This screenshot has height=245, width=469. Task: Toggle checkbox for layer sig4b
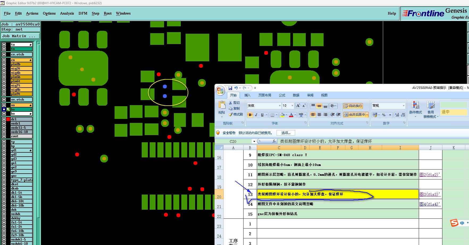[4, 73]
